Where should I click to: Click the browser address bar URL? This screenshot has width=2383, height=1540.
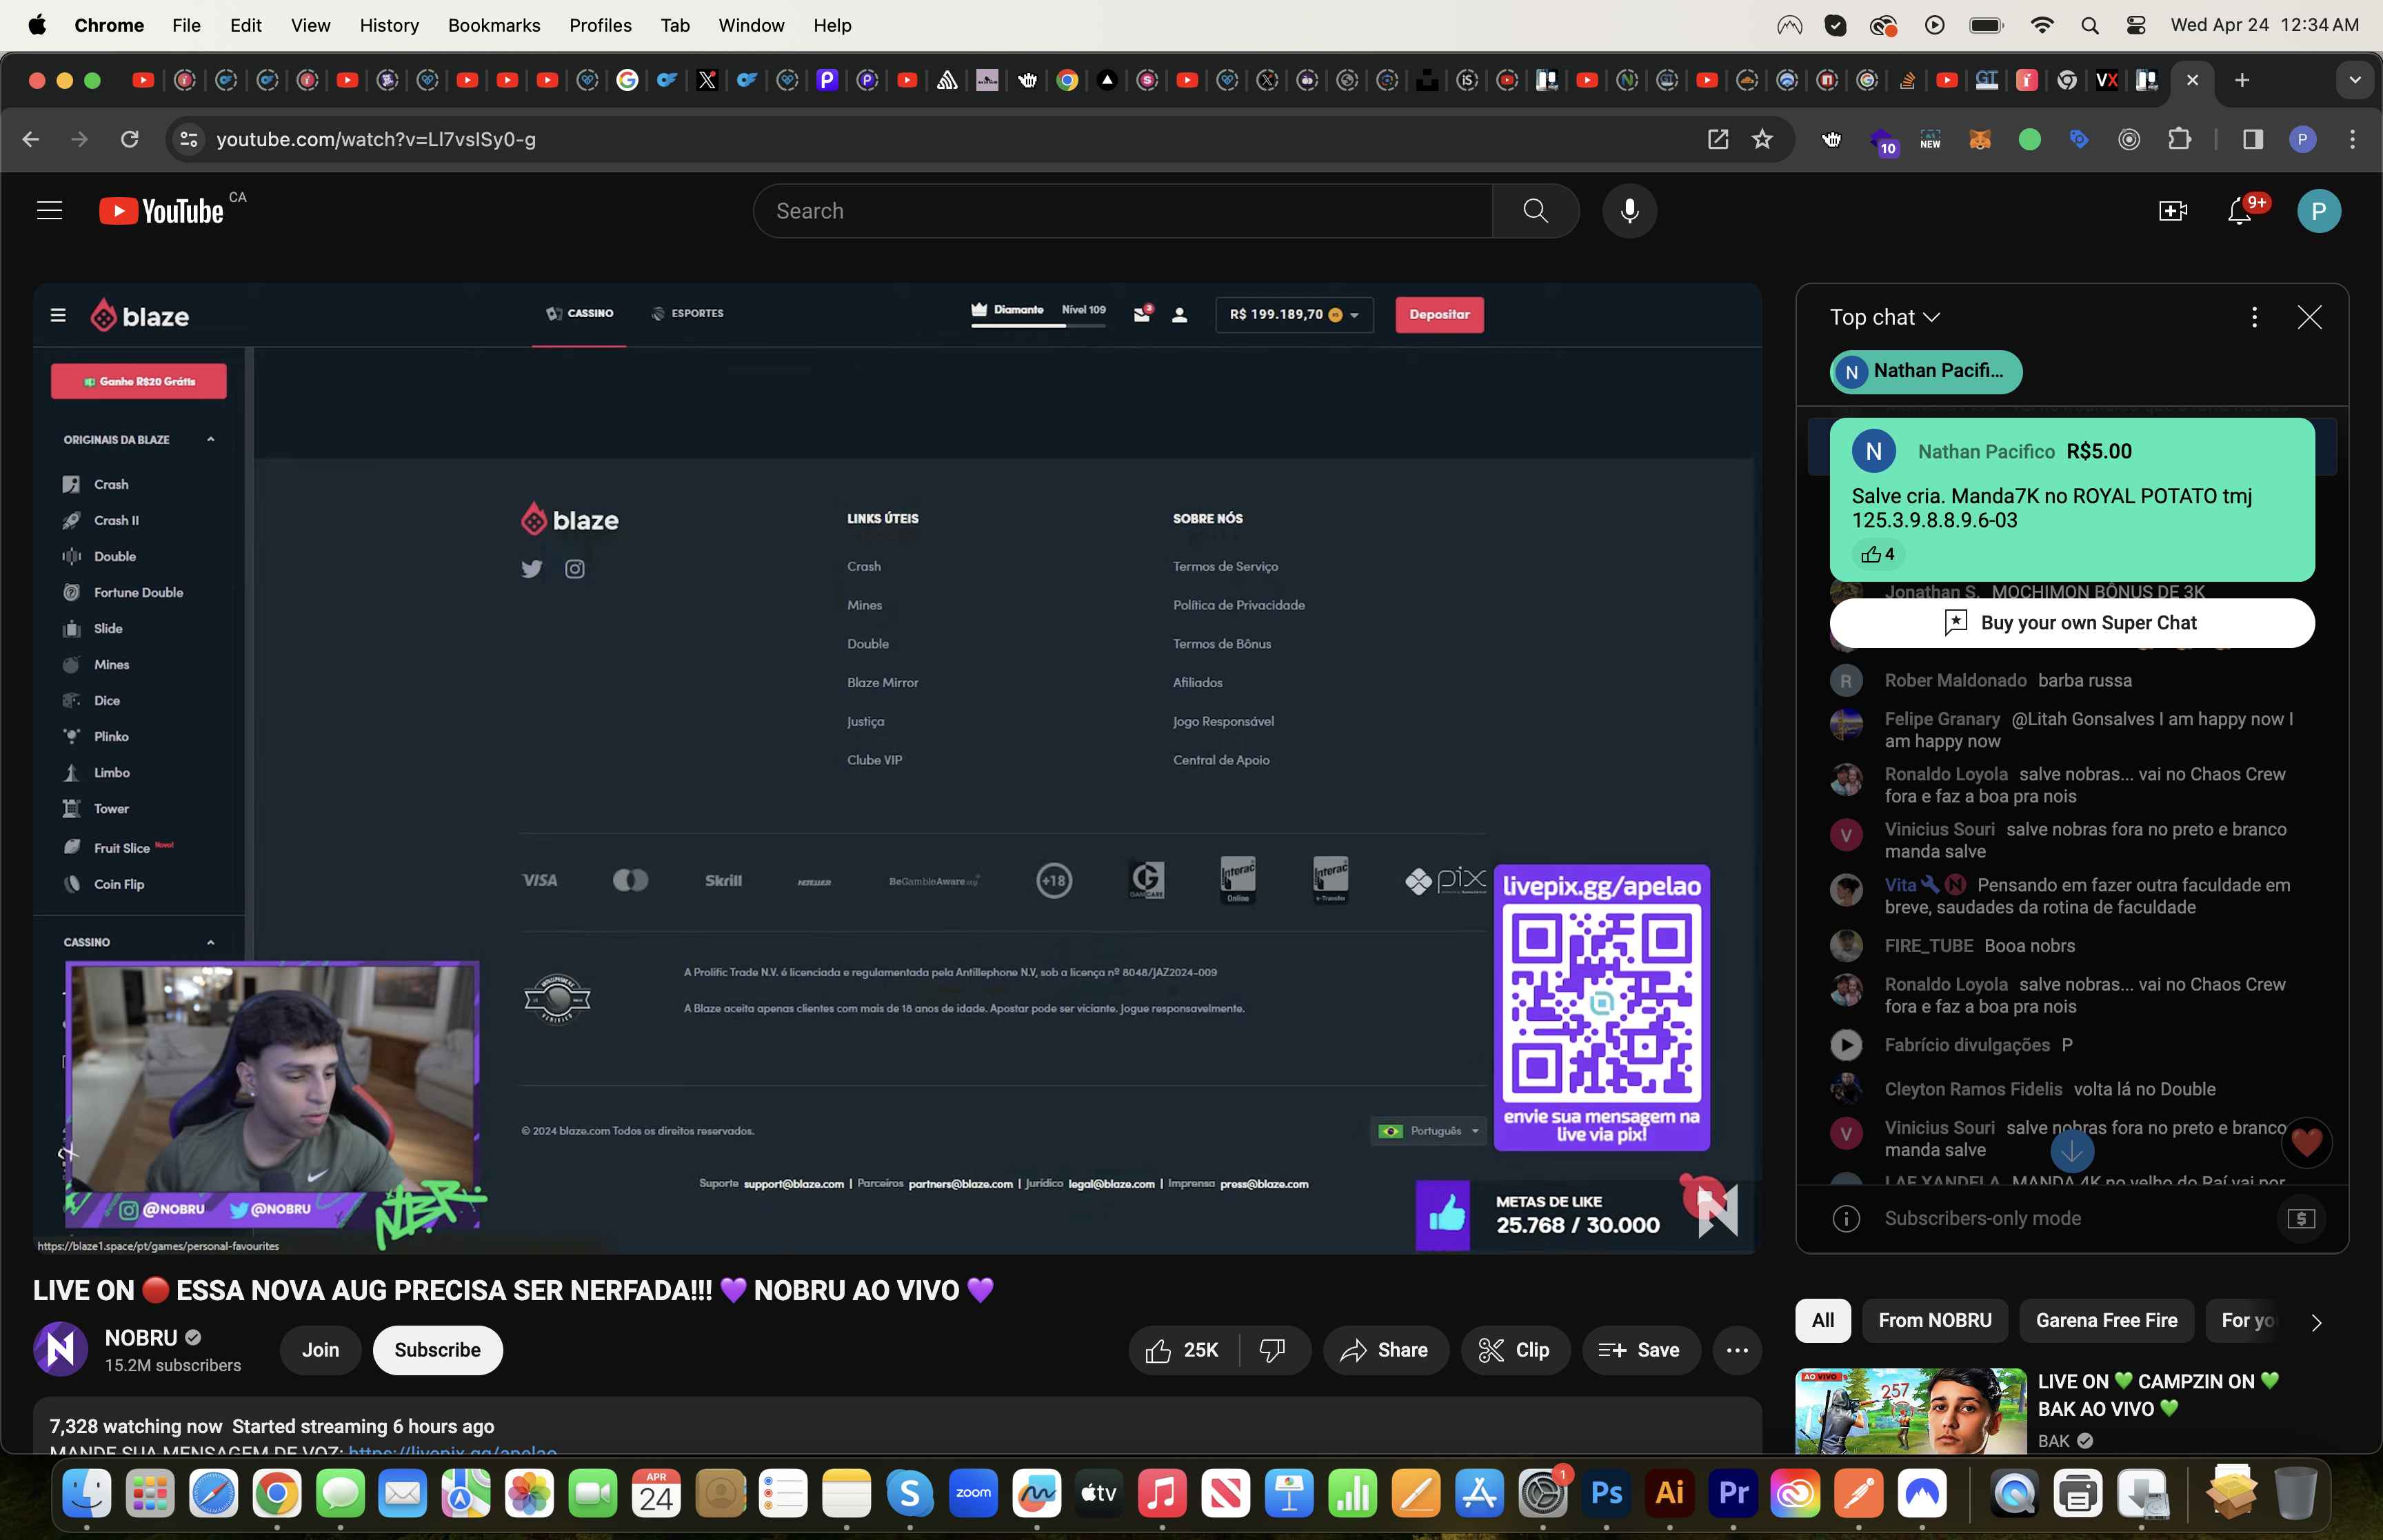[376, 139]
